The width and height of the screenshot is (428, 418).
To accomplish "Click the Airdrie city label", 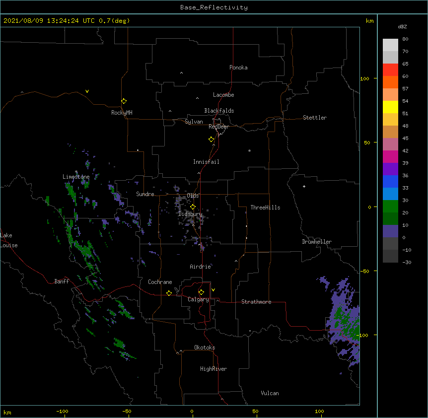I will click(201, 267).
